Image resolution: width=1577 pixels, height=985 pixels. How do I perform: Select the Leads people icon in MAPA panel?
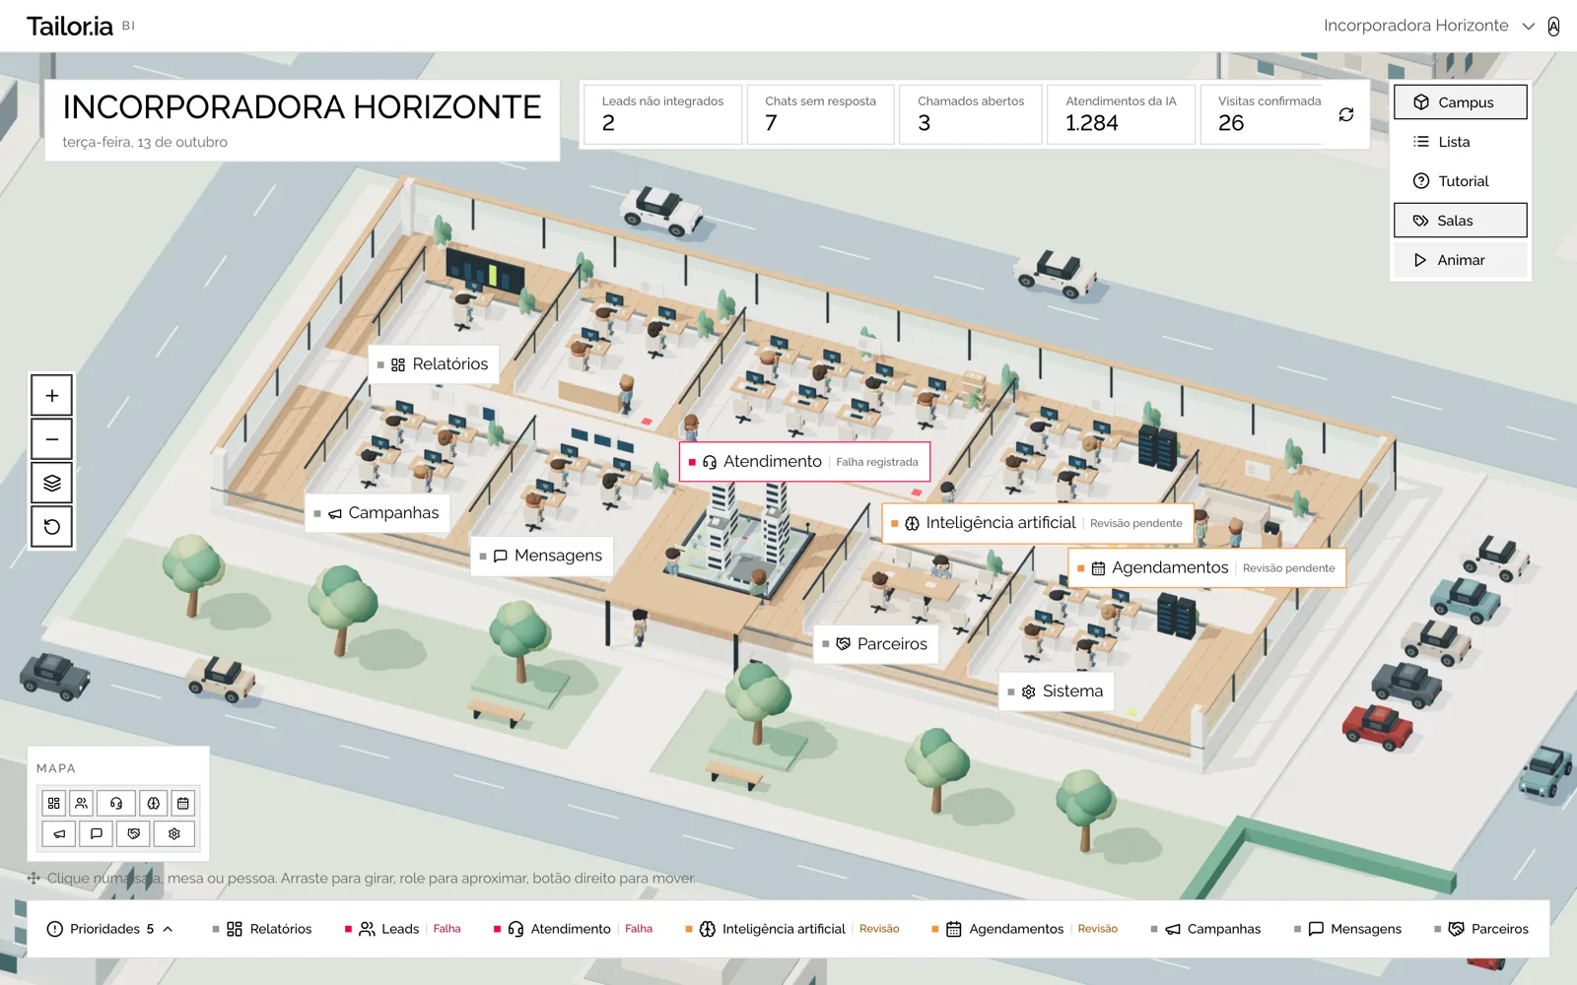tap(82, 803)
